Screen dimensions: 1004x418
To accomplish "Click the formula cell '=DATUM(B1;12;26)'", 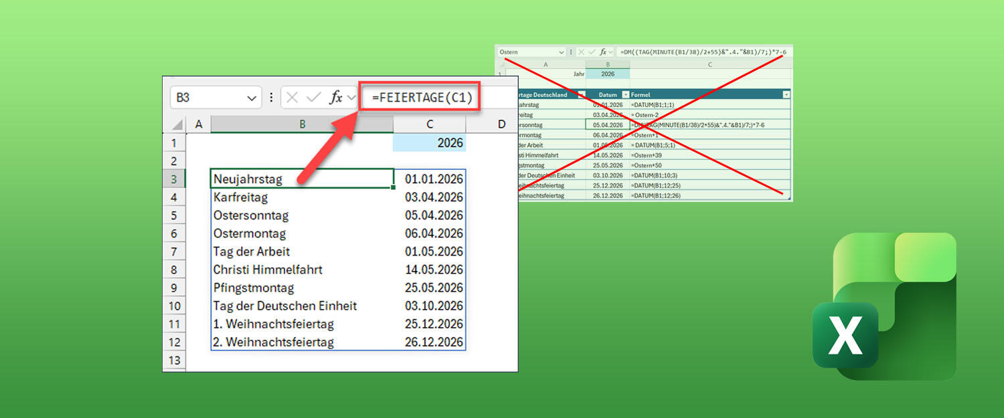I will coord(710,195).
